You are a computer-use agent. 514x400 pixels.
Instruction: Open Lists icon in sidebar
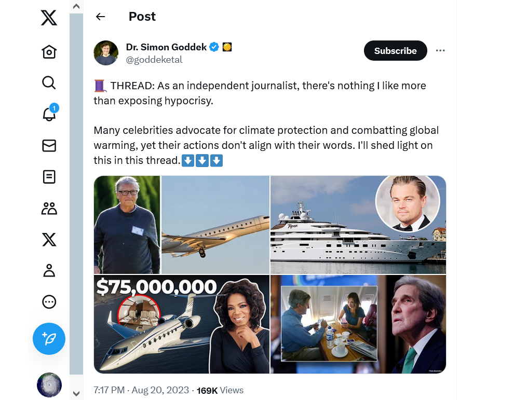coord(49,177)
